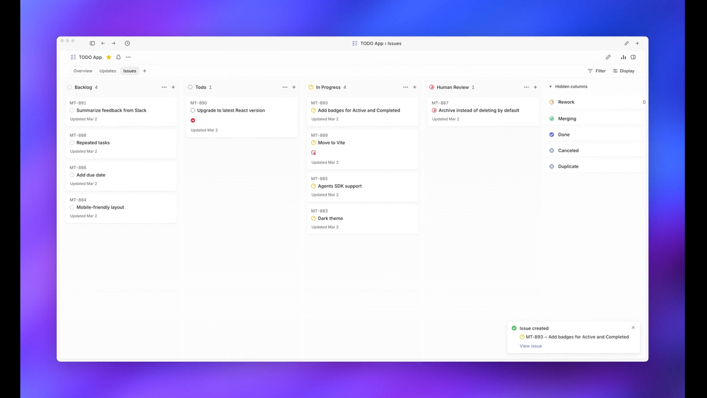707x398 pixels.
Task: Change status circle of Mobile-friendly layout
Action: click(72, 208)
